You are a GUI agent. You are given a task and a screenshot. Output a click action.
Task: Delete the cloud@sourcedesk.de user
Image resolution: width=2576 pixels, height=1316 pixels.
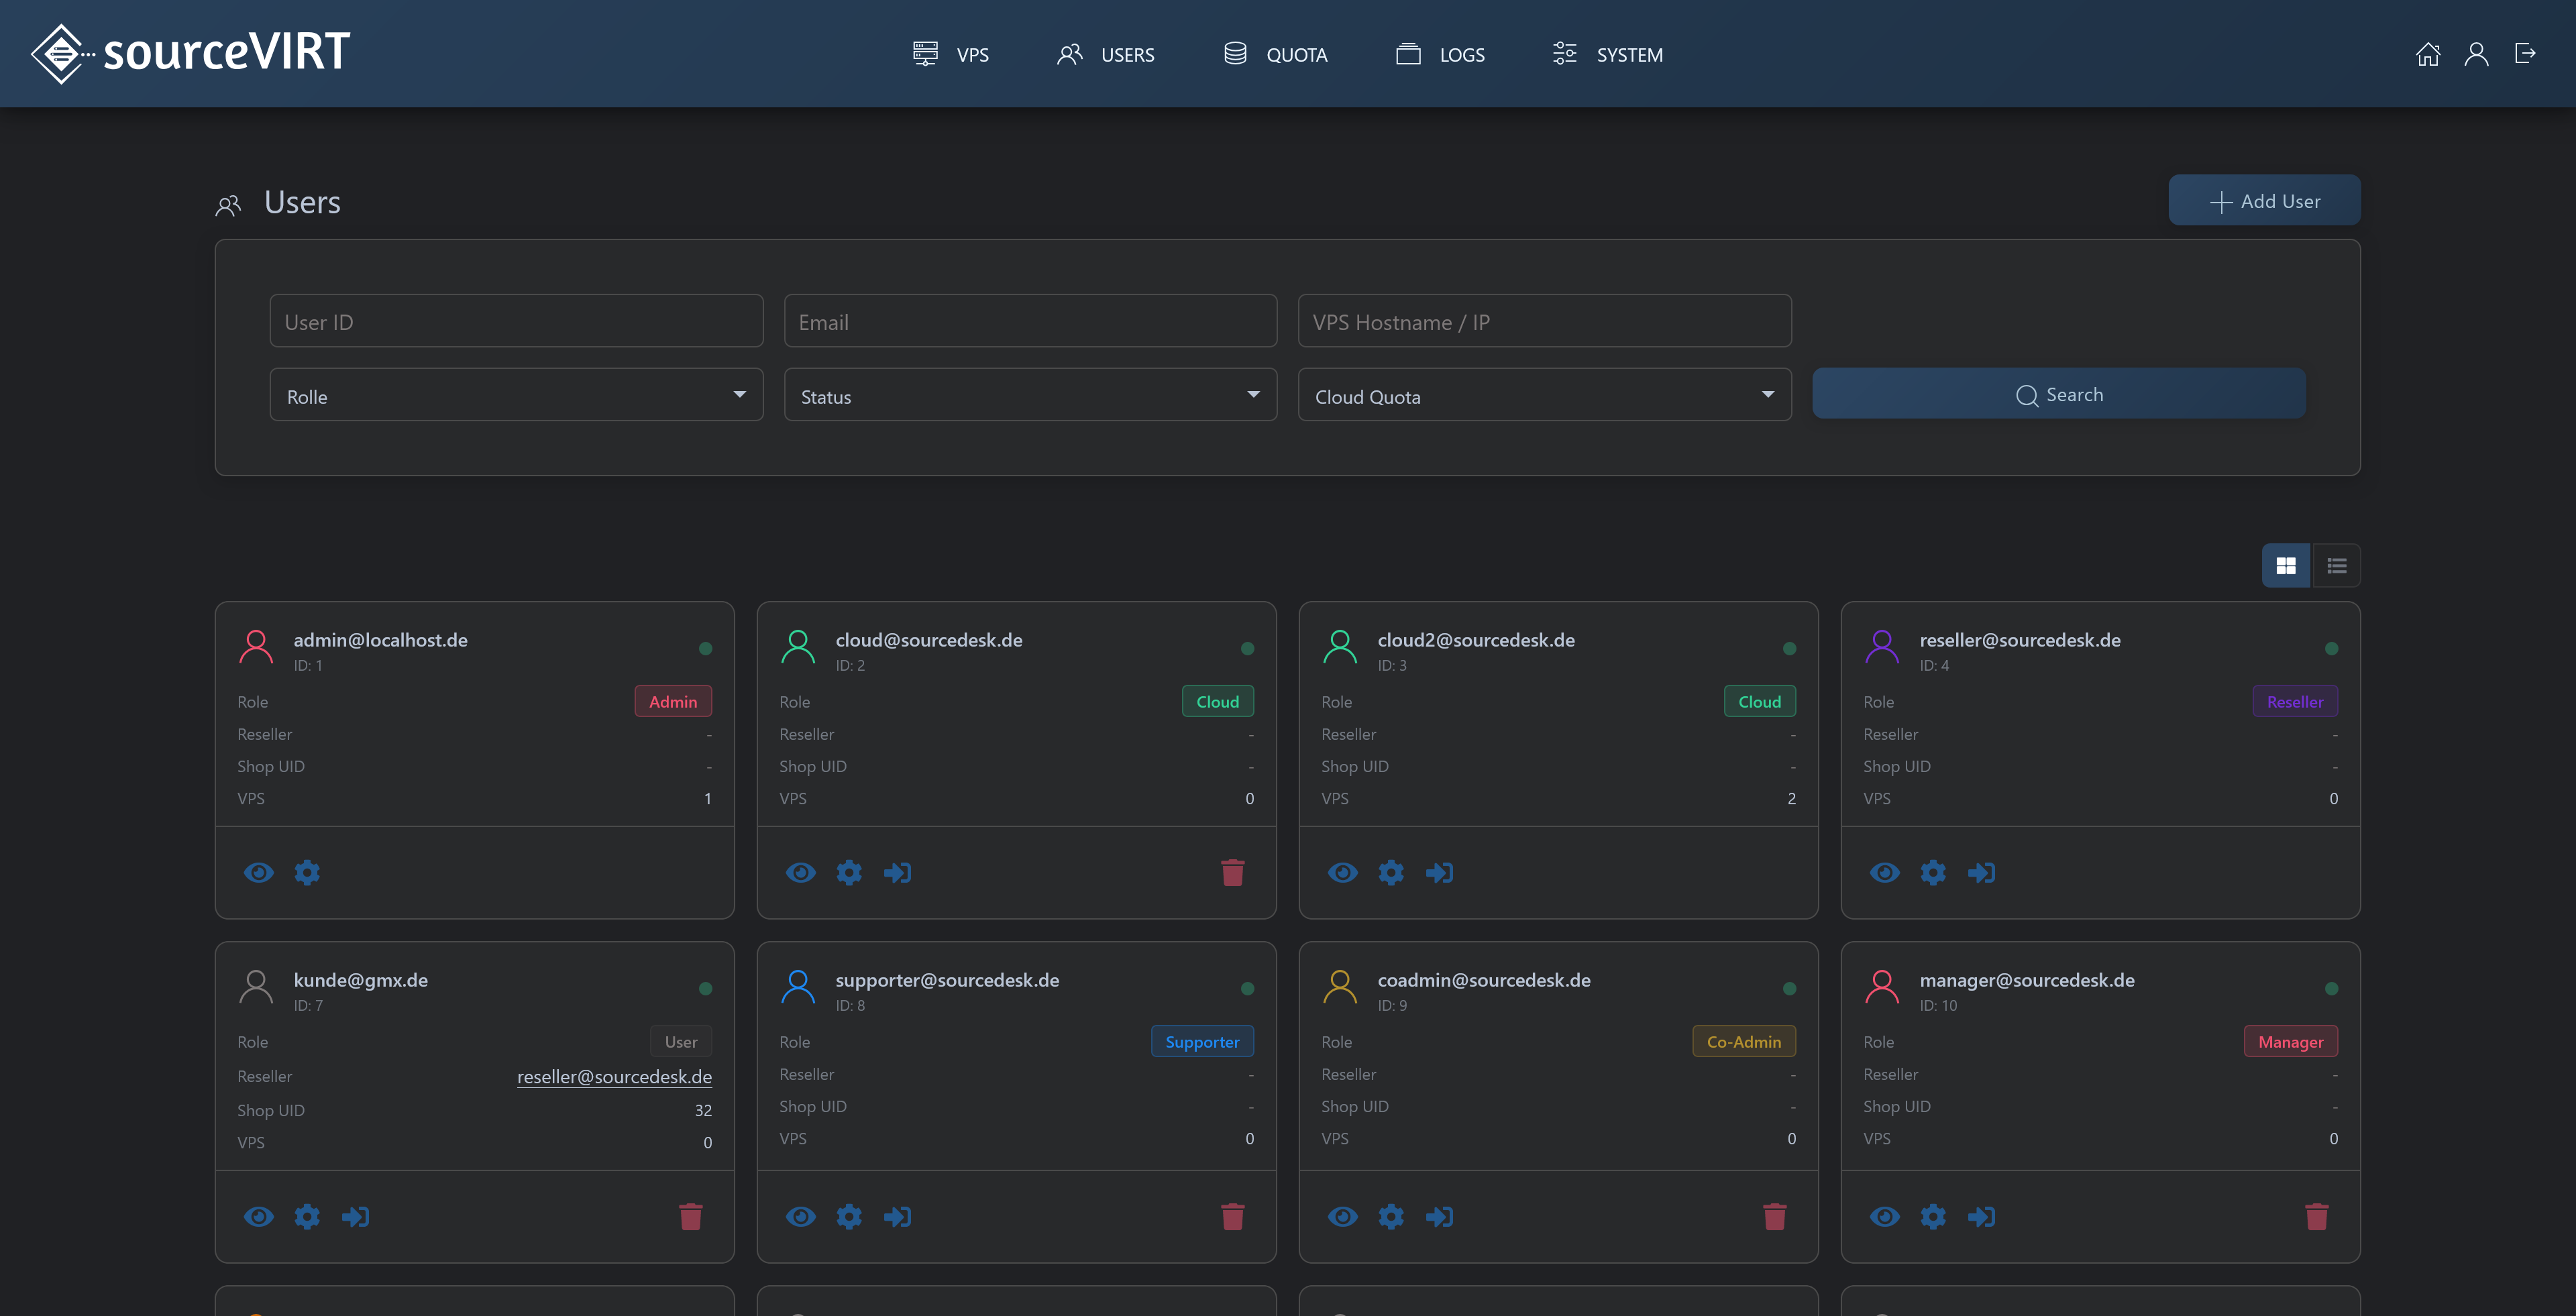point(1233,872)
